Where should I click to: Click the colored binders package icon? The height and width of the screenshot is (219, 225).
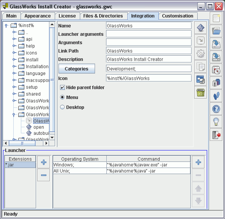coord(216,83)
